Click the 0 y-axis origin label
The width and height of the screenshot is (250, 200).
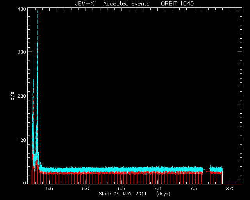tap(25, 182)
